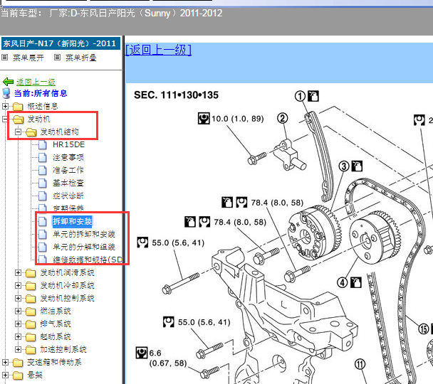Expand the 变速箱和传动系 node
The width and height of the screenshot is (433, 384).
tap(5, 362)
